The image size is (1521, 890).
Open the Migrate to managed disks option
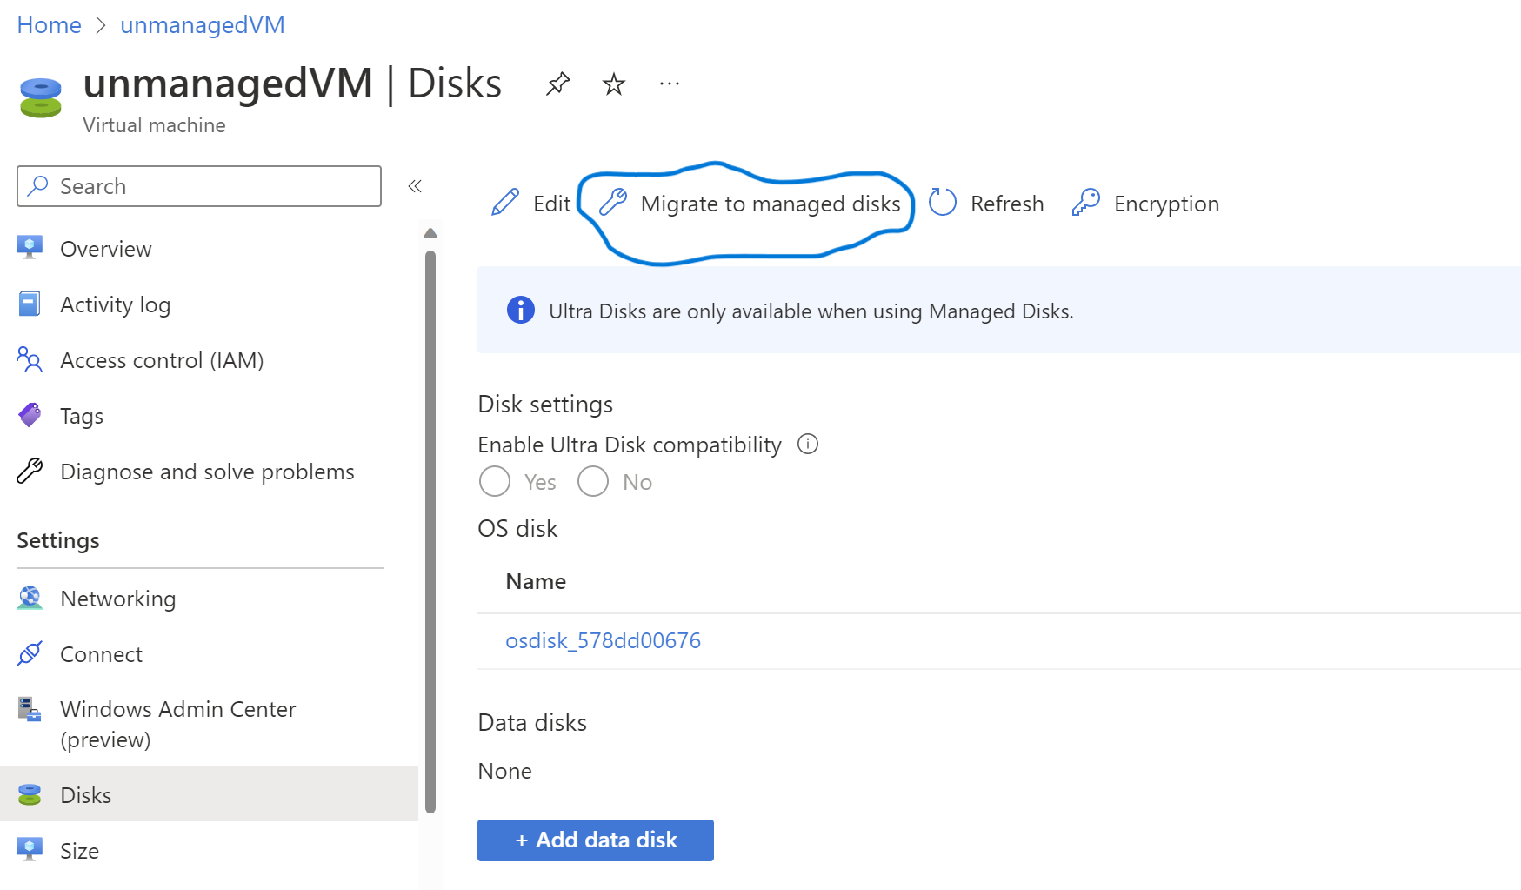point(771,204)
